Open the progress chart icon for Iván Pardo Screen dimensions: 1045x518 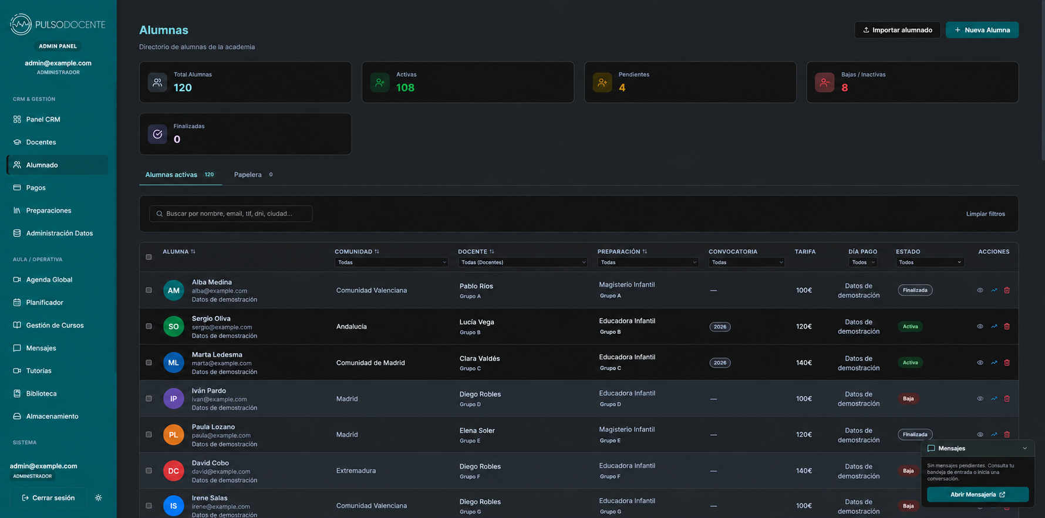994,399
